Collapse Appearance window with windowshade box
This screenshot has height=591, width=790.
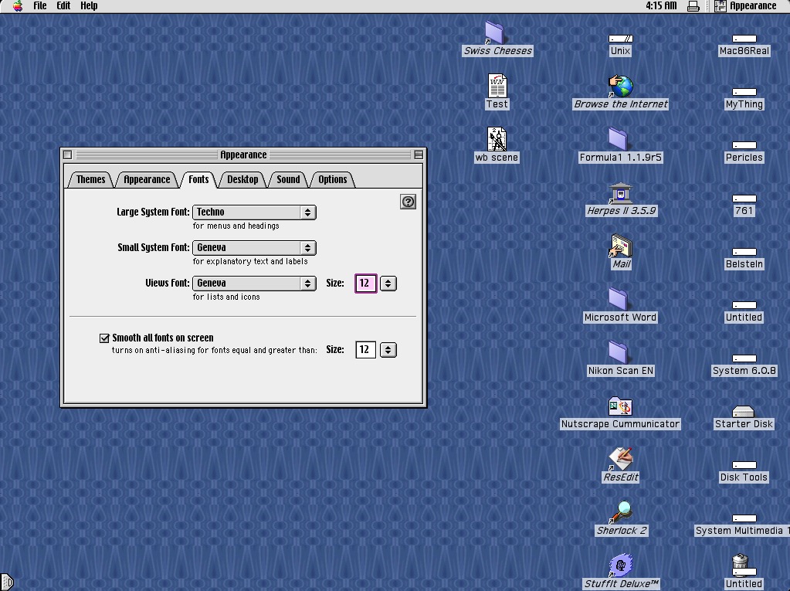419,155
